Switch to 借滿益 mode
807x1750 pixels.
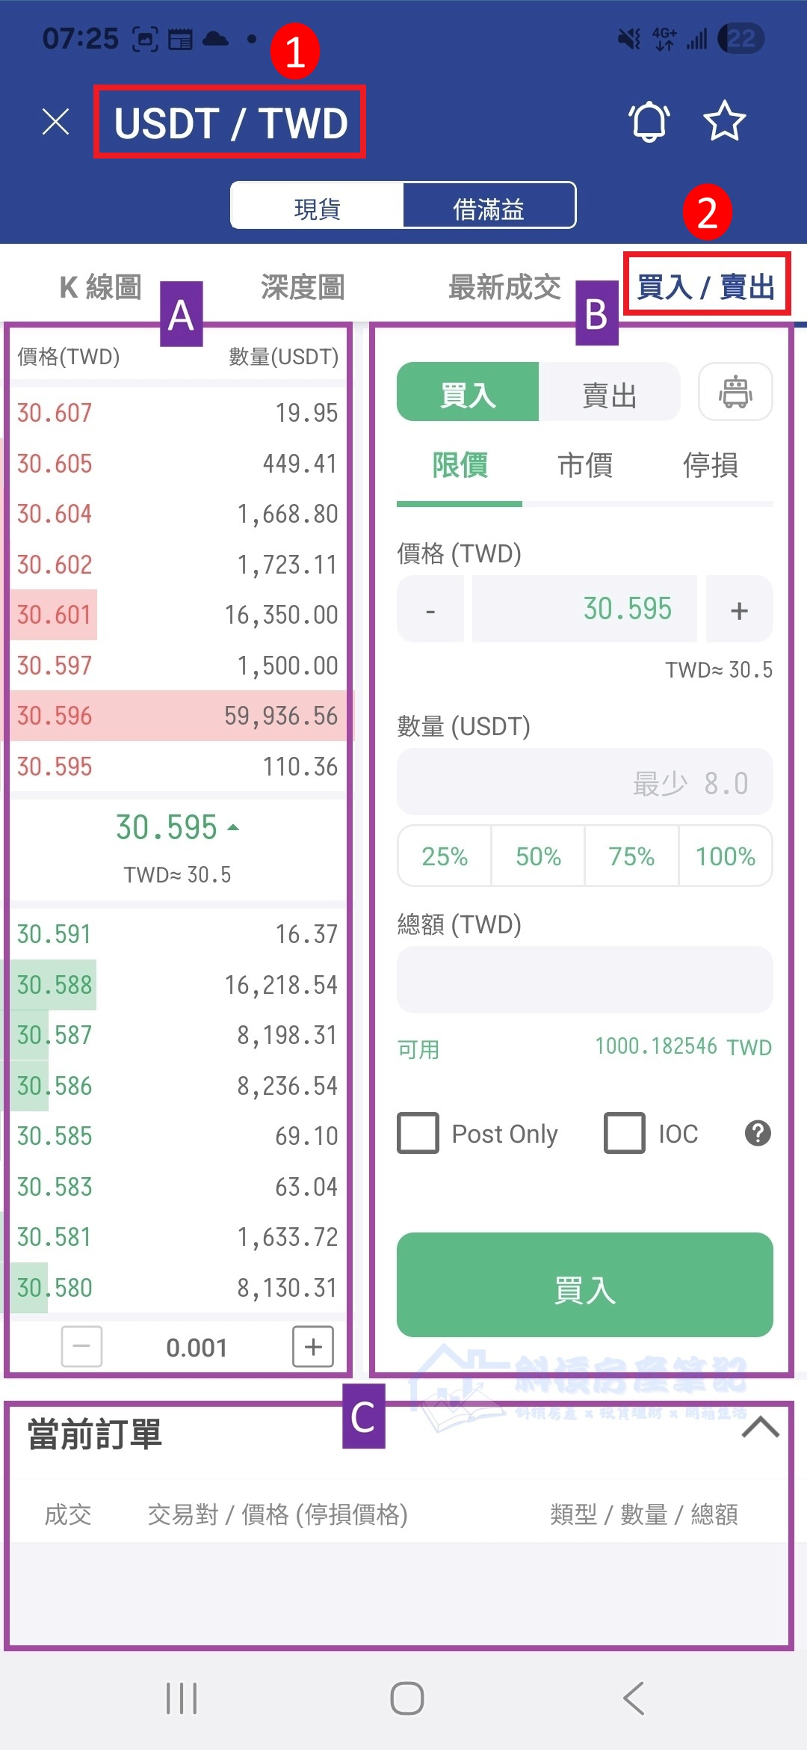[489, 207]
